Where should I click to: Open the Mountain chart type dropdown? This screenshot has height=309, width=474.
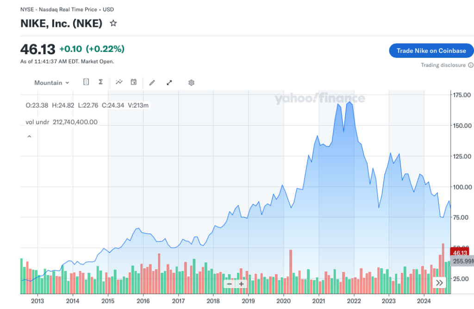pyautogui.click(x=51, y=82)
